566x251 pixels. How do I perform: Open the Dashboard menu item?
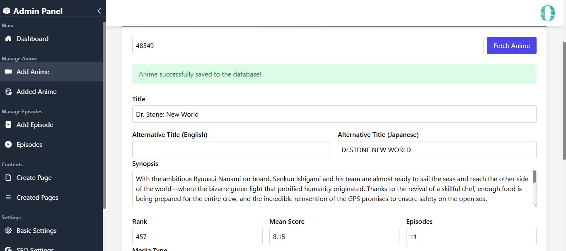click(51, 38)
